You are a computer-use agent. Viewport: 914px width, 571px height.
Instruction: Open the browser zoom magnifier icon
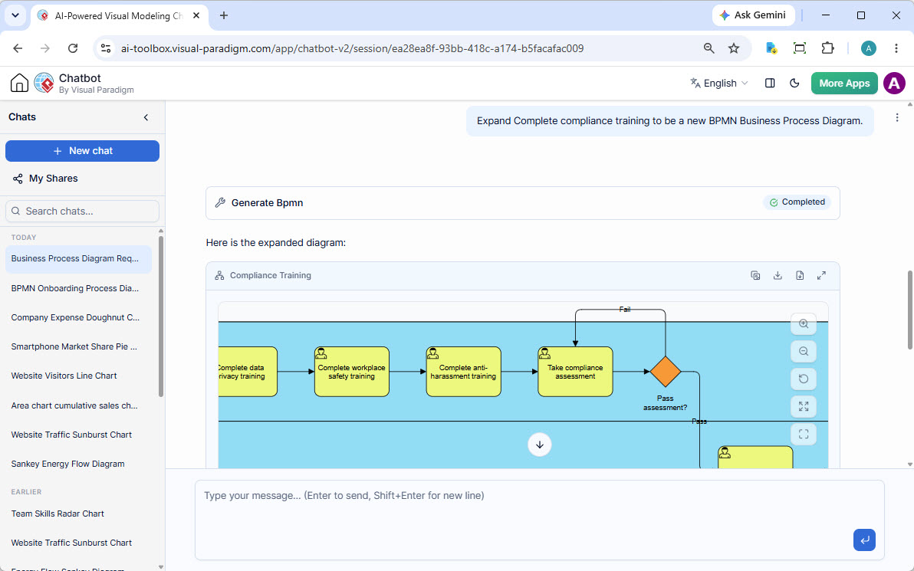click(709, 48)
